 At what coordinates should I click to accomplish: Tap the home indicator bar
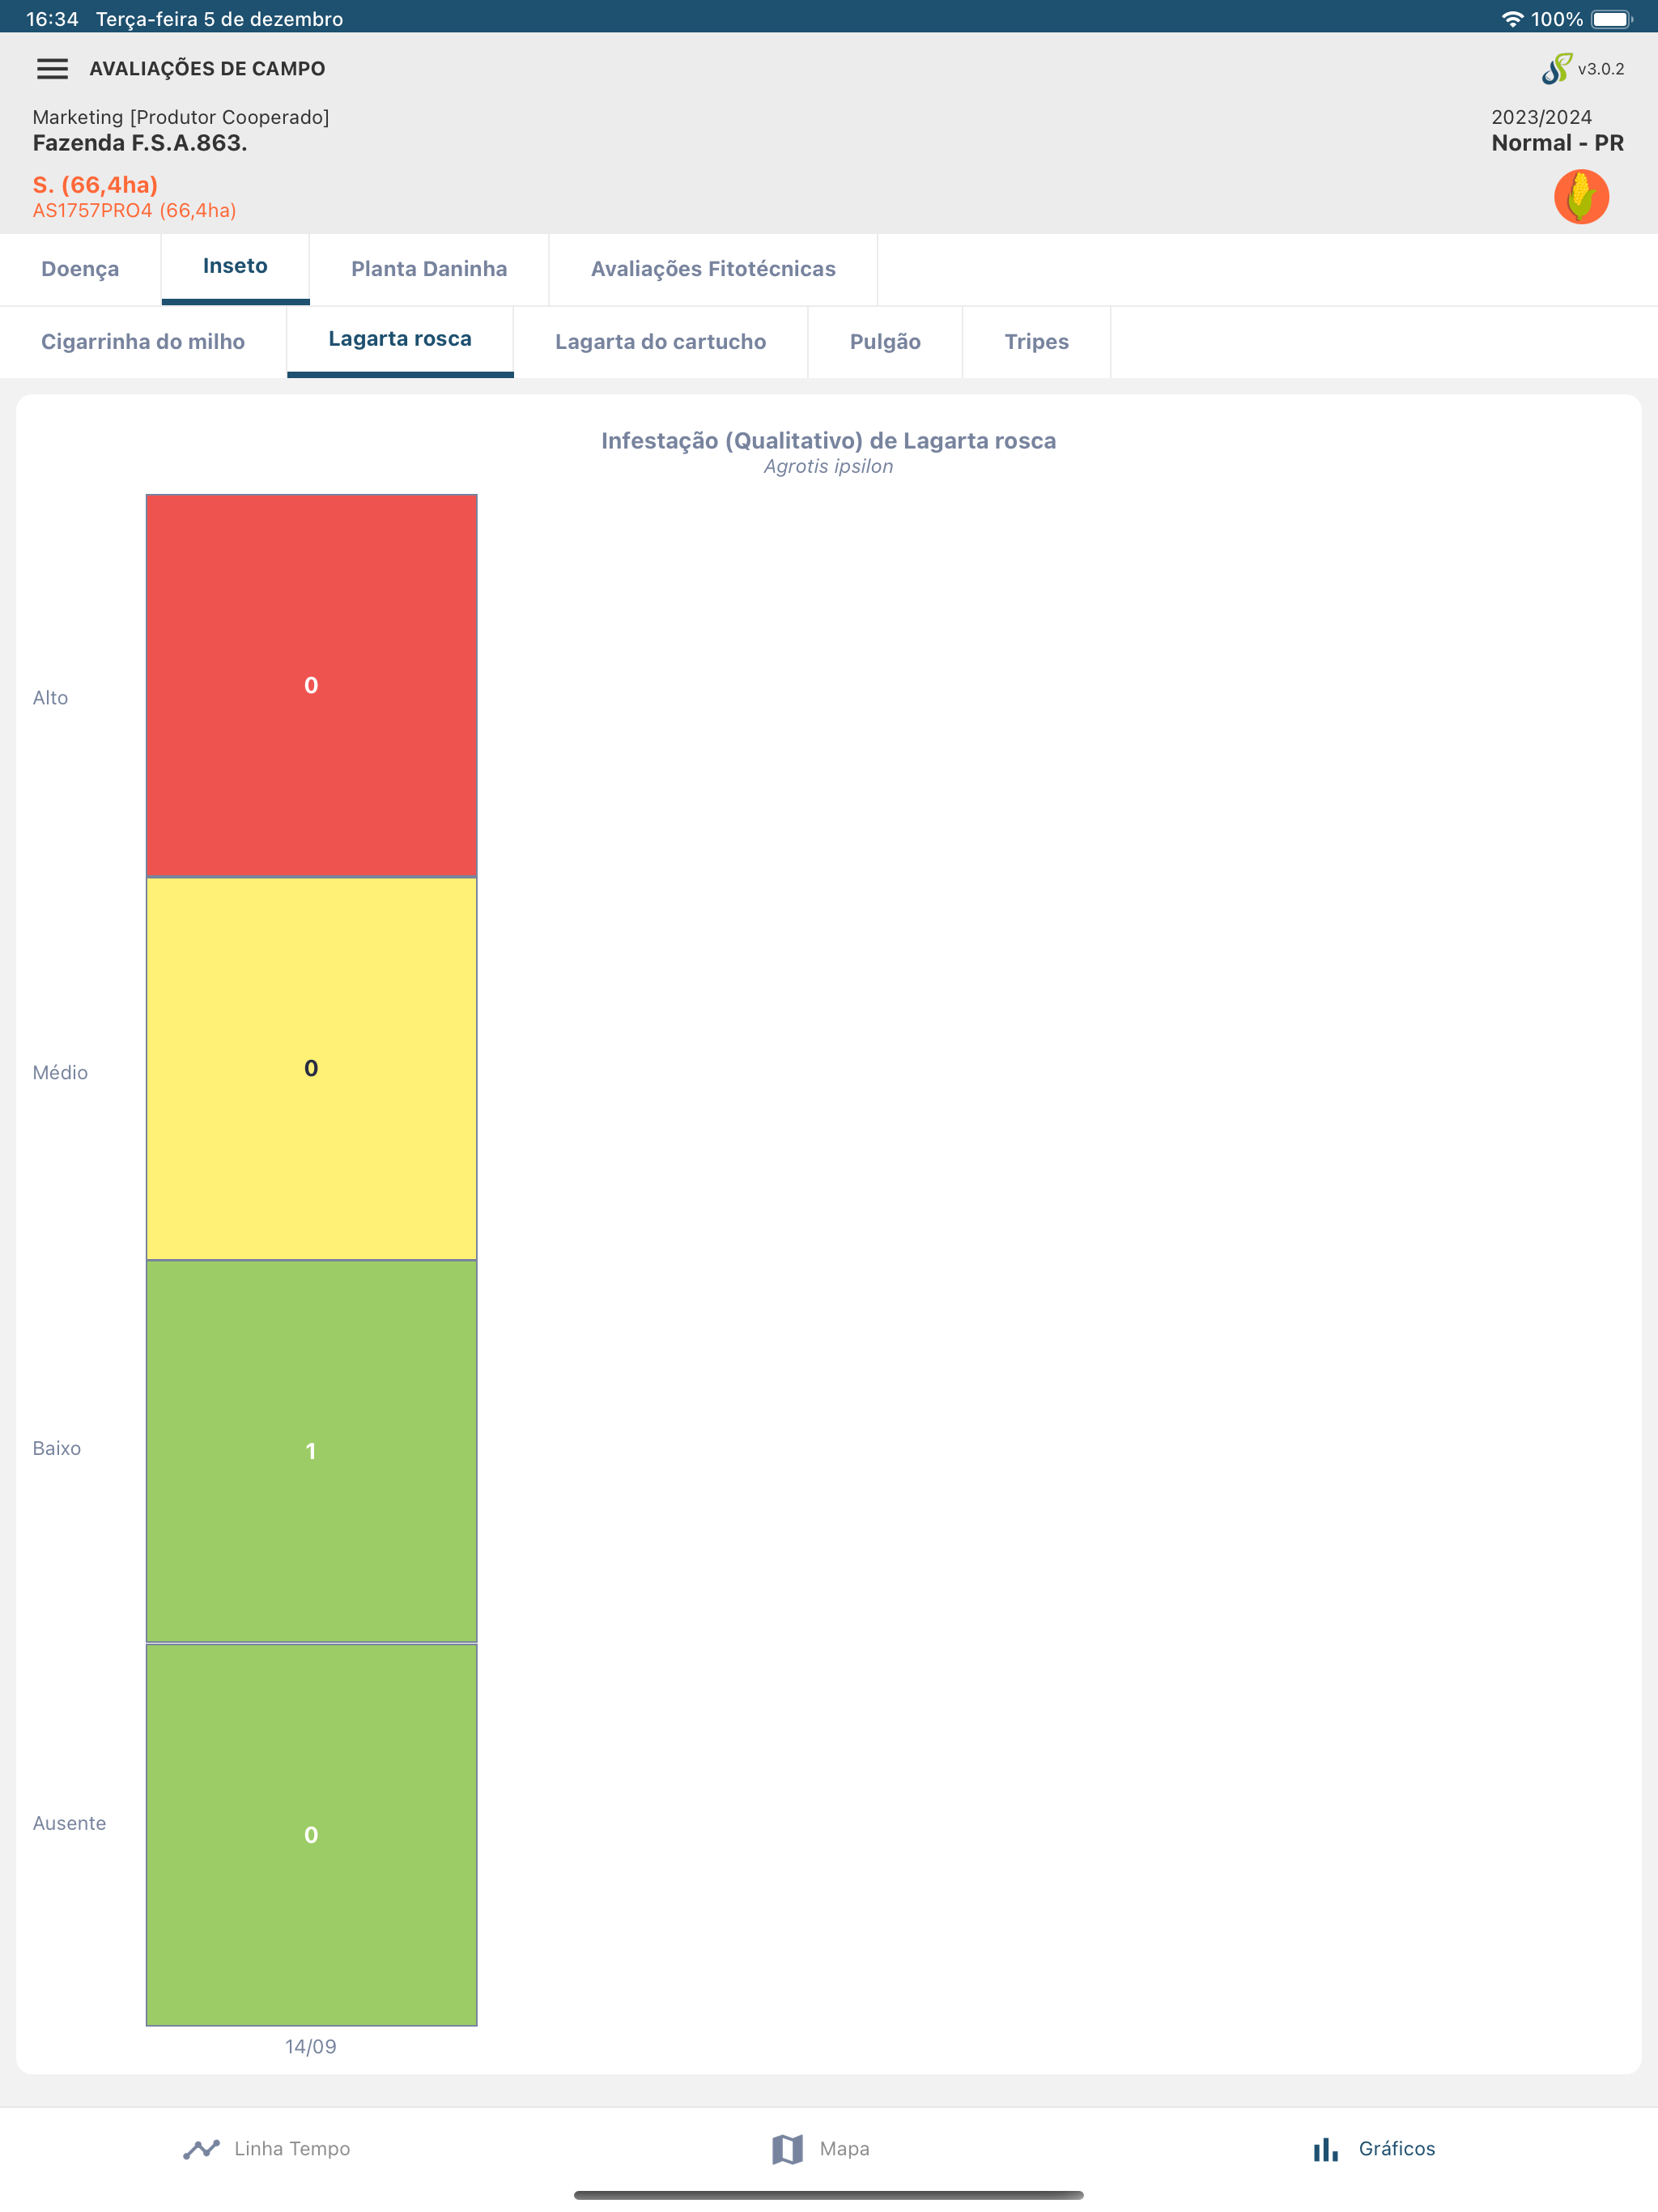(828, 2195)
